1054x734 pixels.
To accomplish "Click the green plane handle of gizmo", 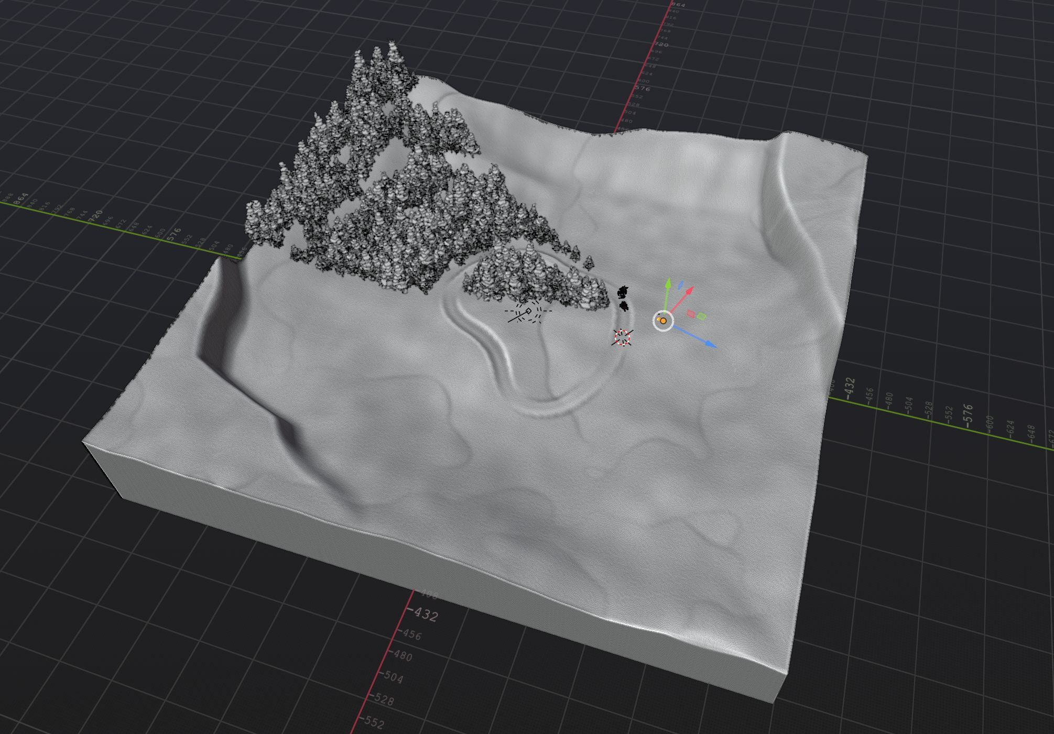I will [702, 316].
